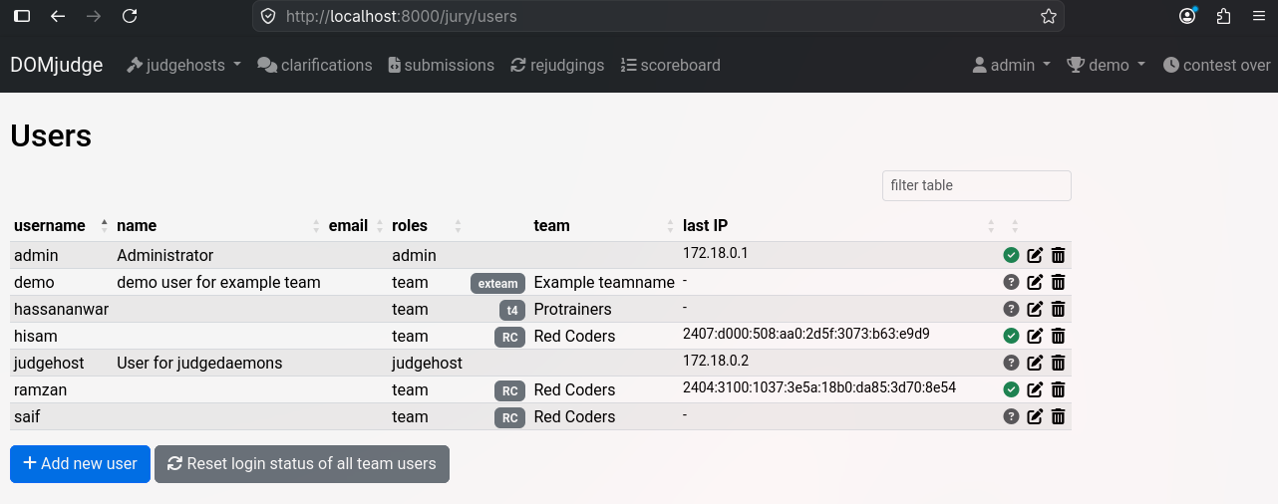
Task: Edit the hisam user
Action: (x=1035, y=336)
